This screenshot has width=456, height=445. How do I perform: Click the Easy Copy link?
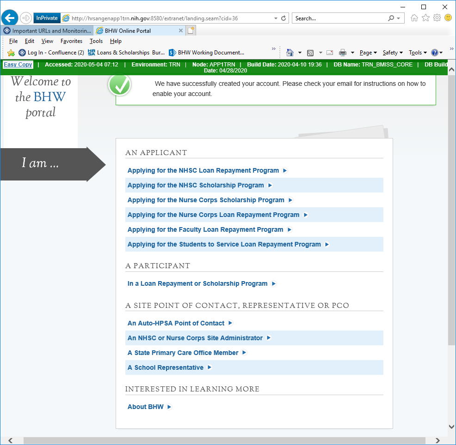(x=18, y=65)
